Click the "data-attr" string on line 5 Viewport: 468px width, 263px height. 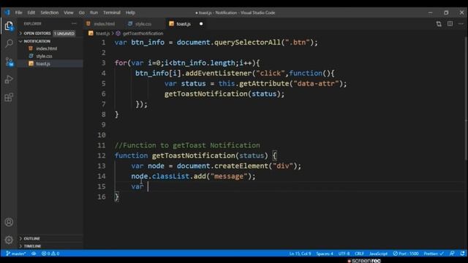pyautogui.click(x=316, y=83)
